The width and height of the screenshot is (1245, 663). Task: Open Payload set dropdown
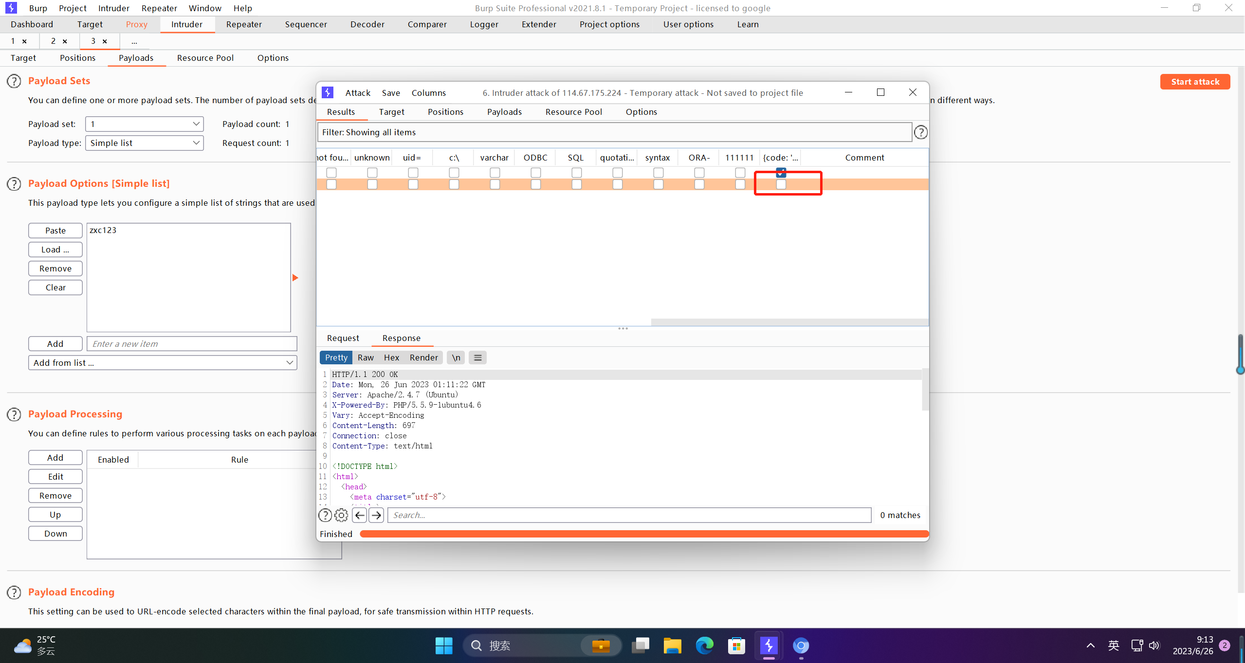(x=145, y=124)
